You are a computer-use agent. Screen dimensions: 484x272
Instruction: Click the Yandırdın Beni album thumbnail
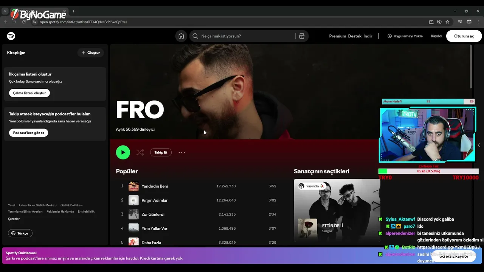click(x=133, y=186)
